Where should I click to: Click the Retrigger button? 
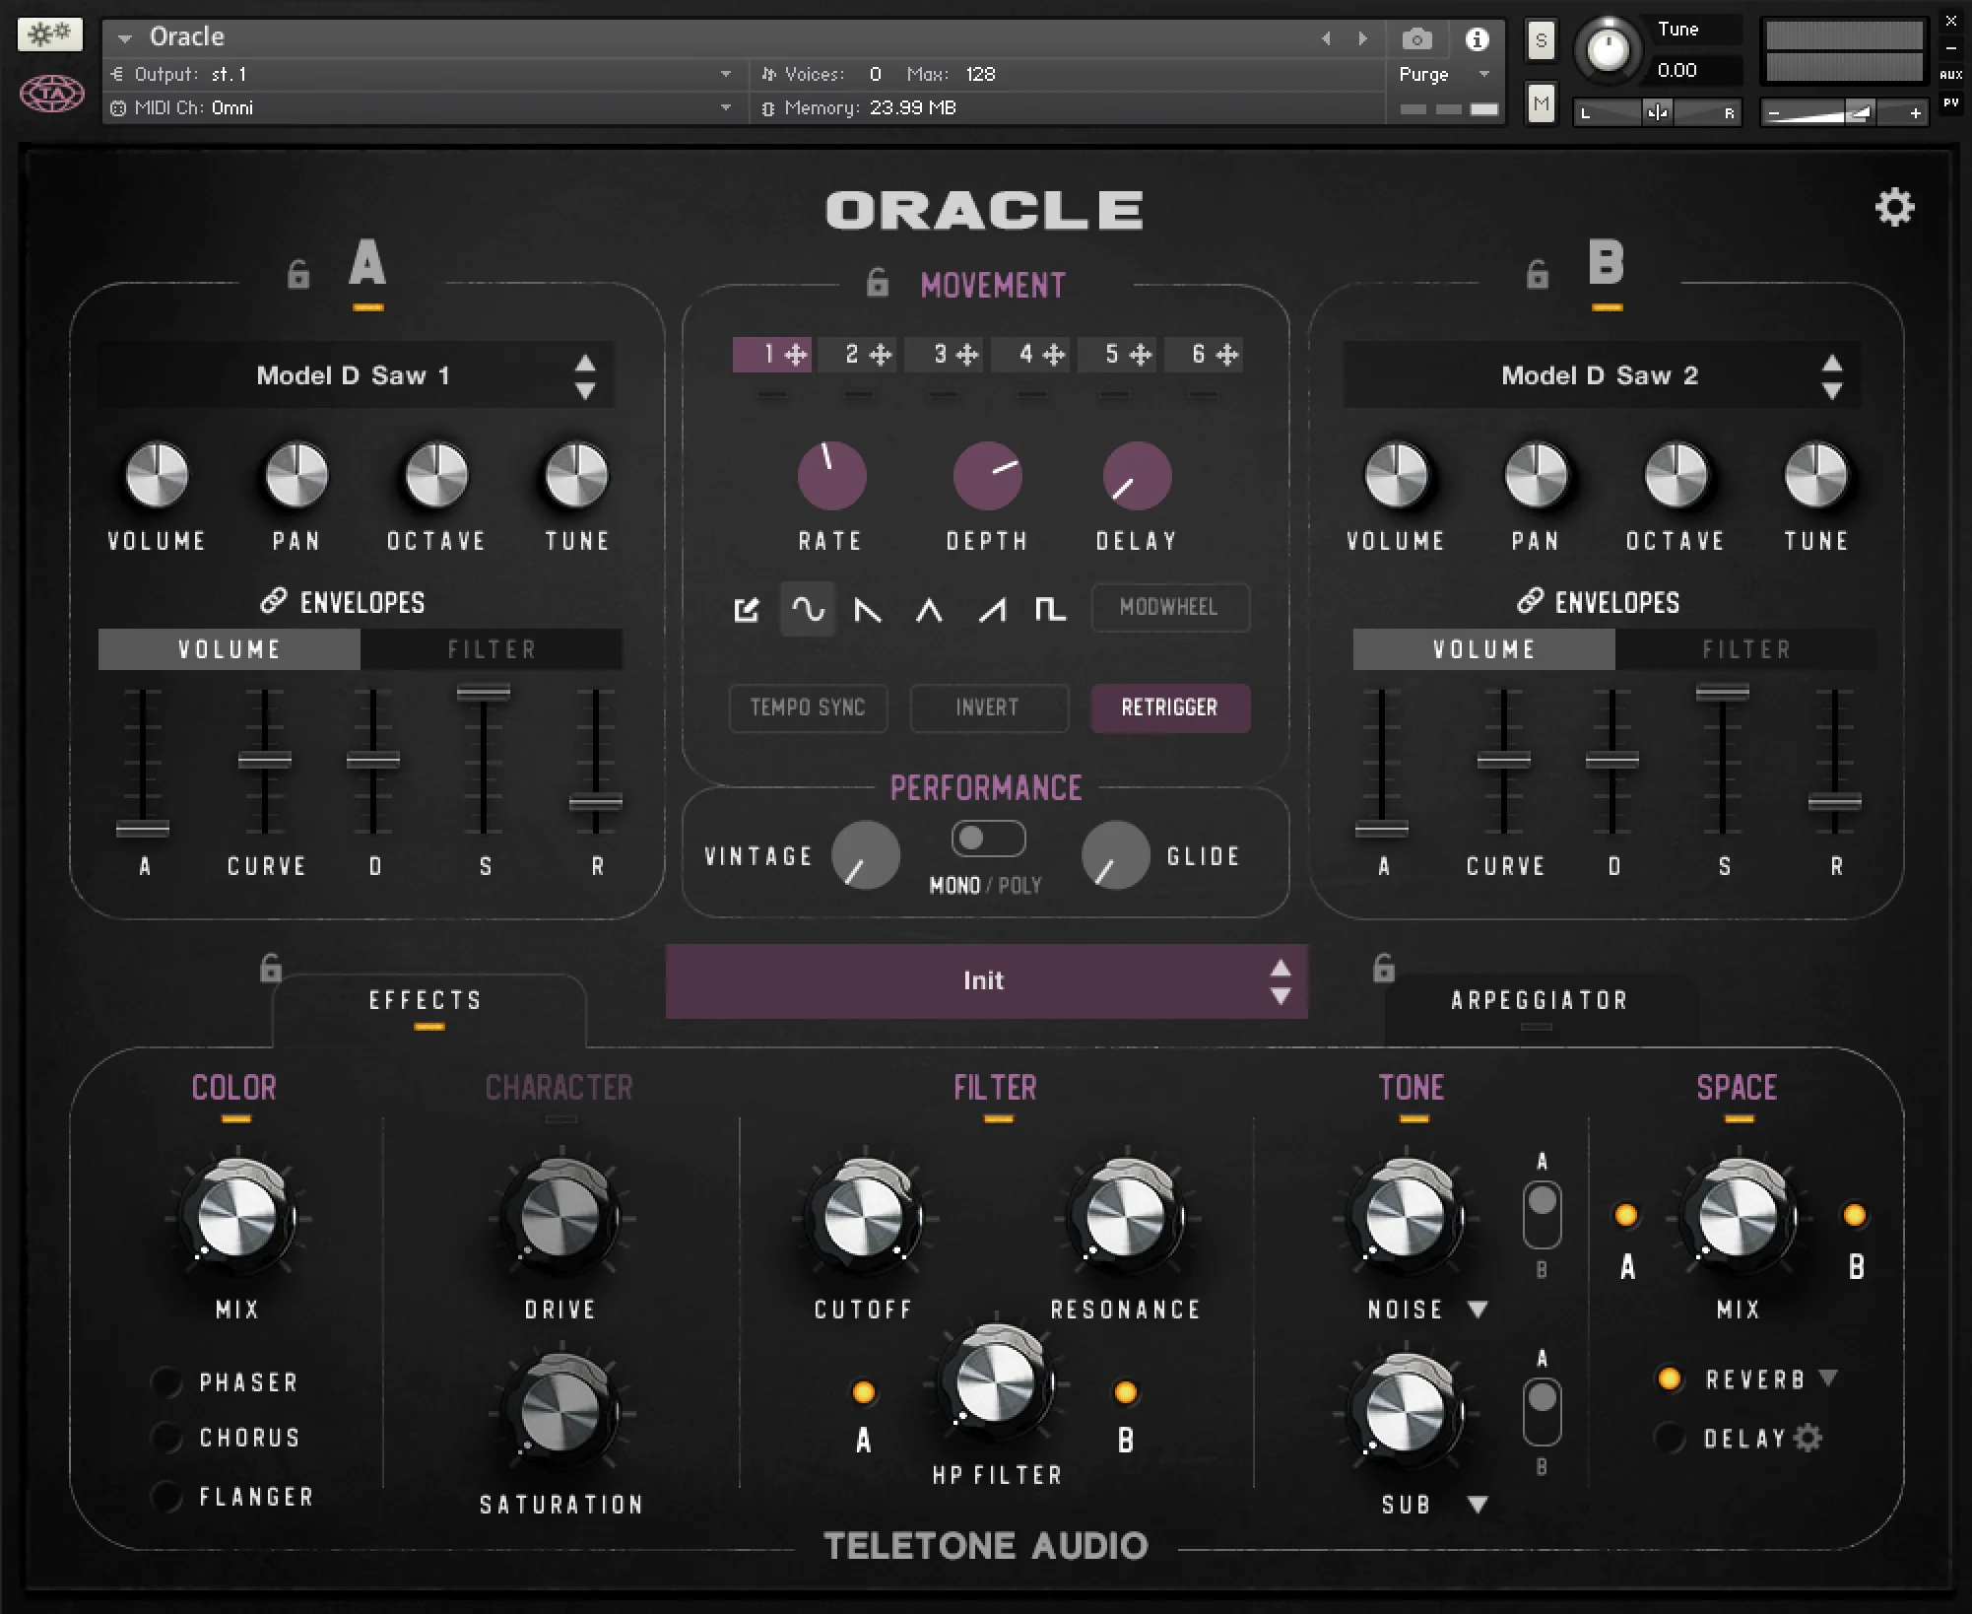click(1169, 707)
